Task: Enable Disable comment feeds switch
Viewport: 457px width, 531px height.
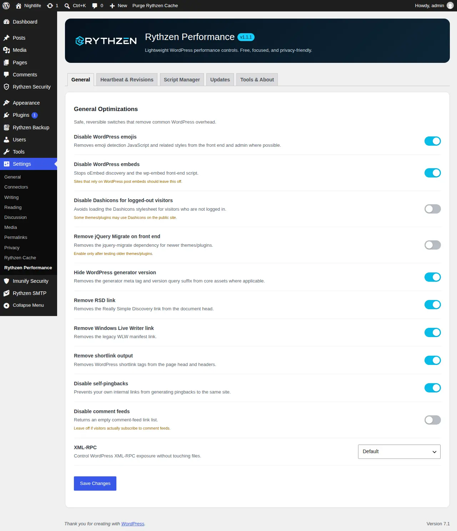Action: coord(432,420)
